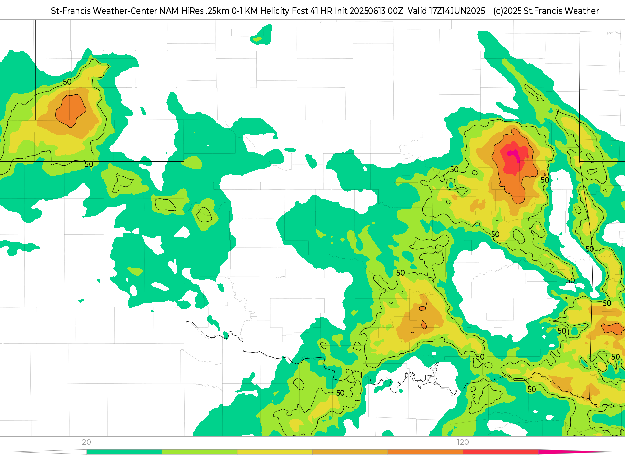Click "Init 20250613 00Z" in the title
The height and width of the screenshot is (456, 625).
coord(369,11)
